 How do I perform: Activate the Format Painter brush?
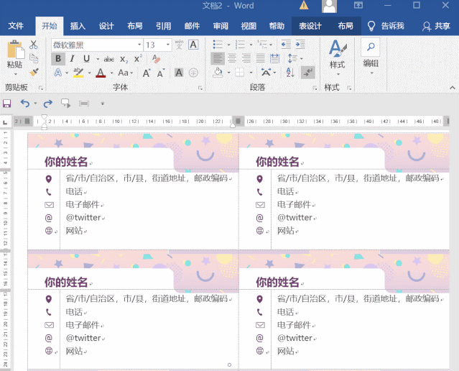coord(34,72)
